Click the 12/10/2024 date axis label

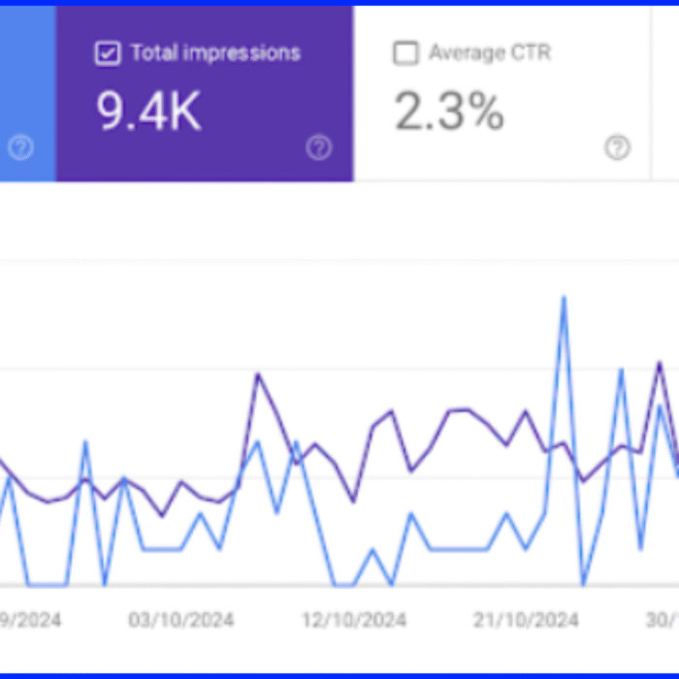pyautogui.click(x=353, y=620)
